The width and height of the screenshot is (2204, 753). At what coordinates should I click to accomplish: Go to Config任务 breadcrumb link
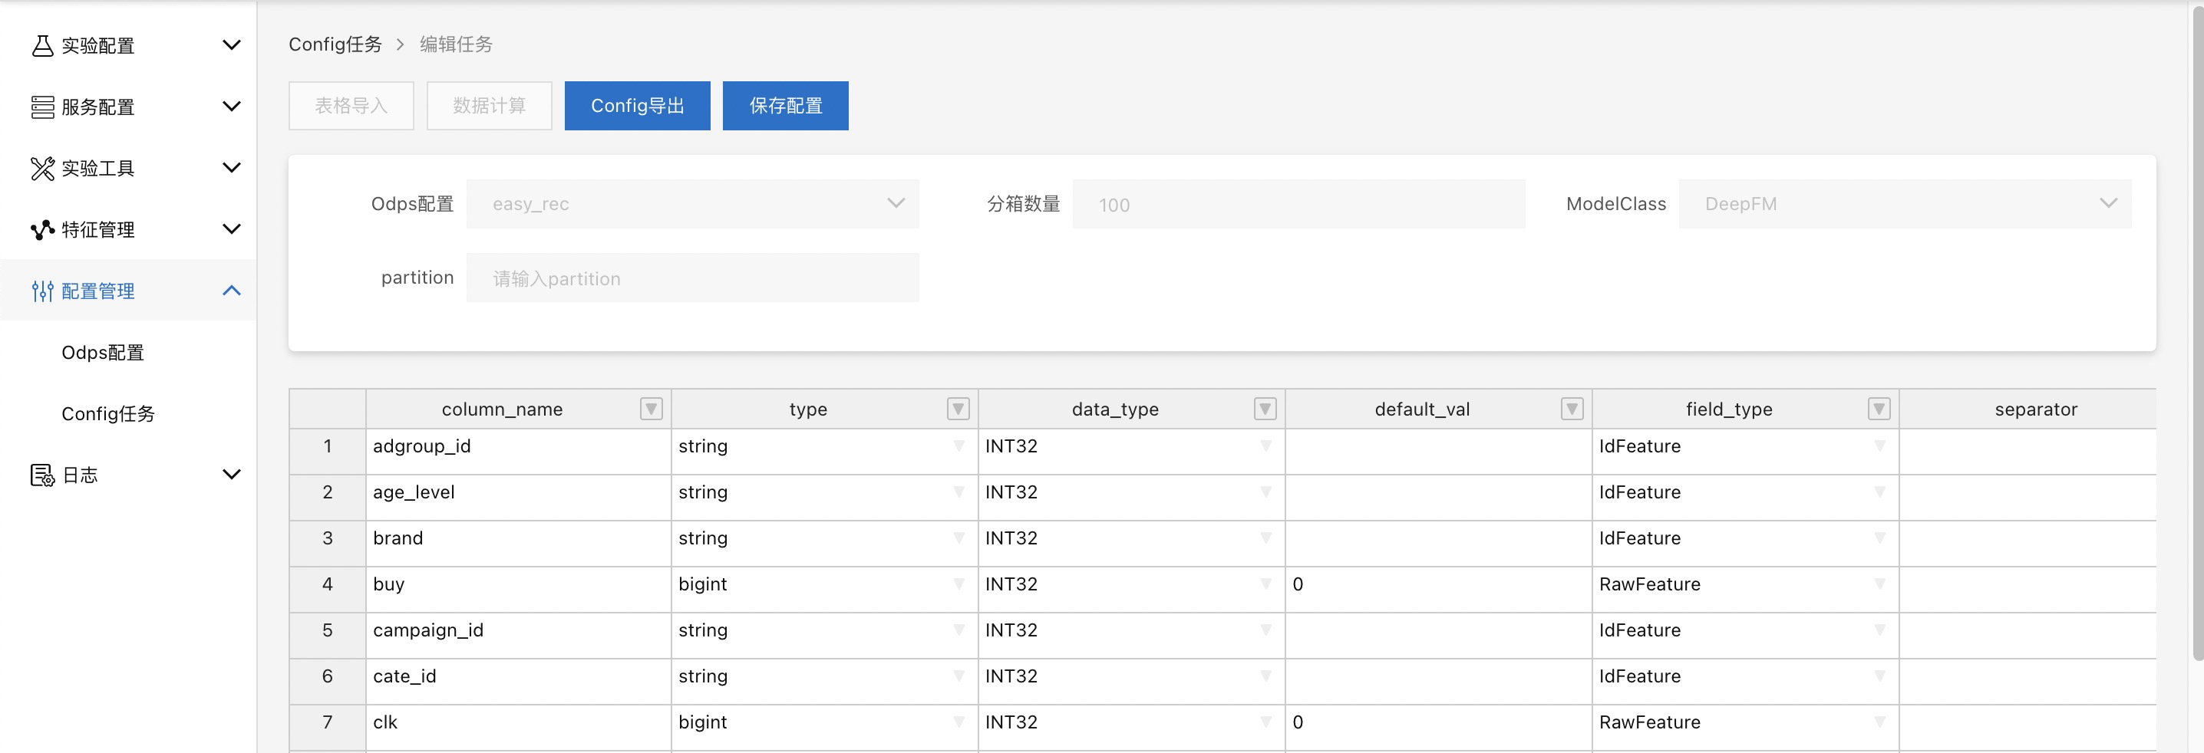335,44
